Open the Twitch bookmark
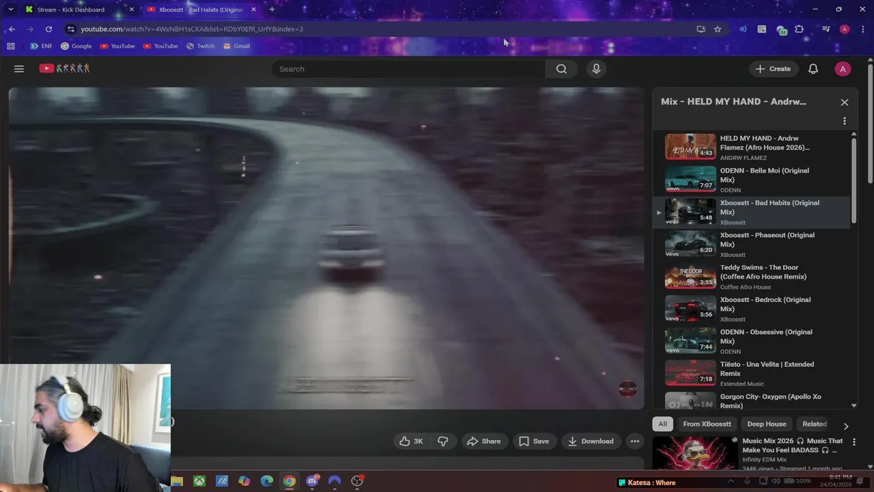The image size is (874, 492). coord(200,46)
